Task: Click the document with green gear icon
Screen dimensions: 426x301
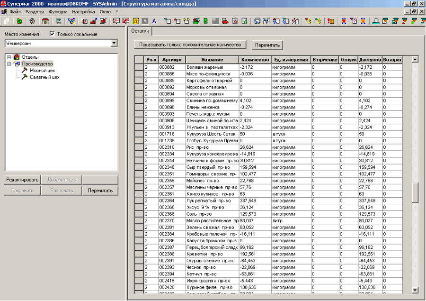Action: (x=244, y=21)
